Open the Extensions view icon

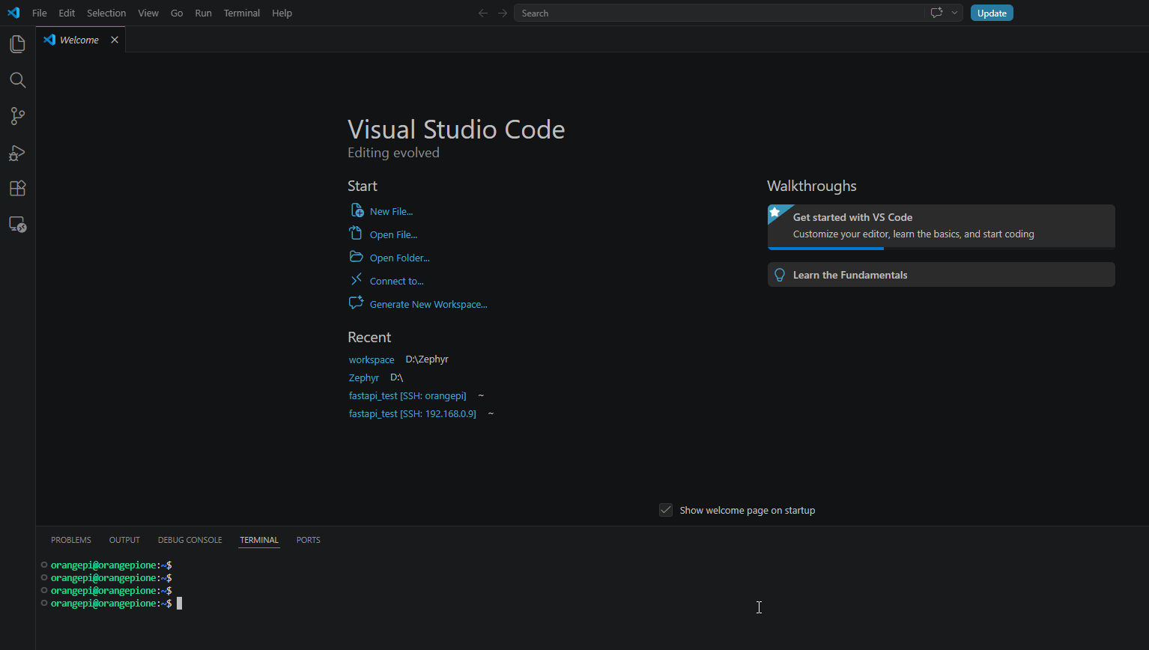click(17, 188)
